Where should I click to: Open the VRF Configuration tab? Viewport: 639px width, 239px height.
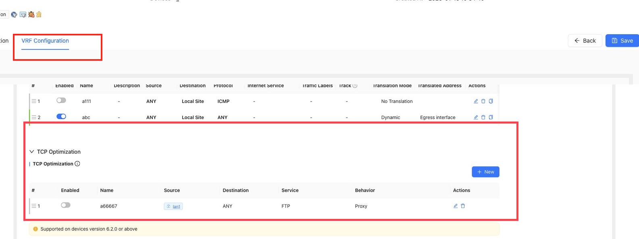click(45, 41)
